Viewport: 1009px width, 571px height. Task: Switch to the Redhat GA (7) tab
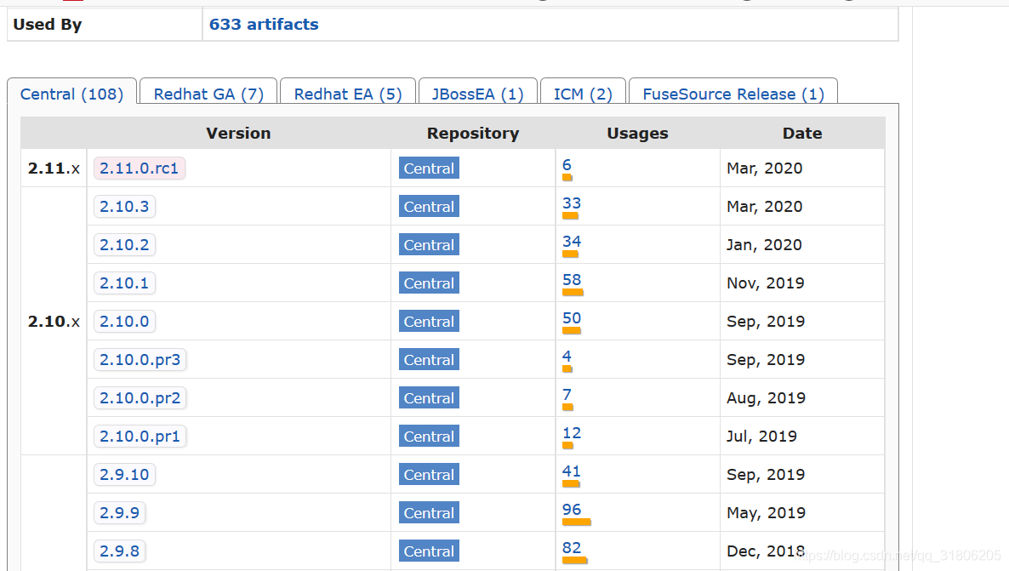pos(208,94)
